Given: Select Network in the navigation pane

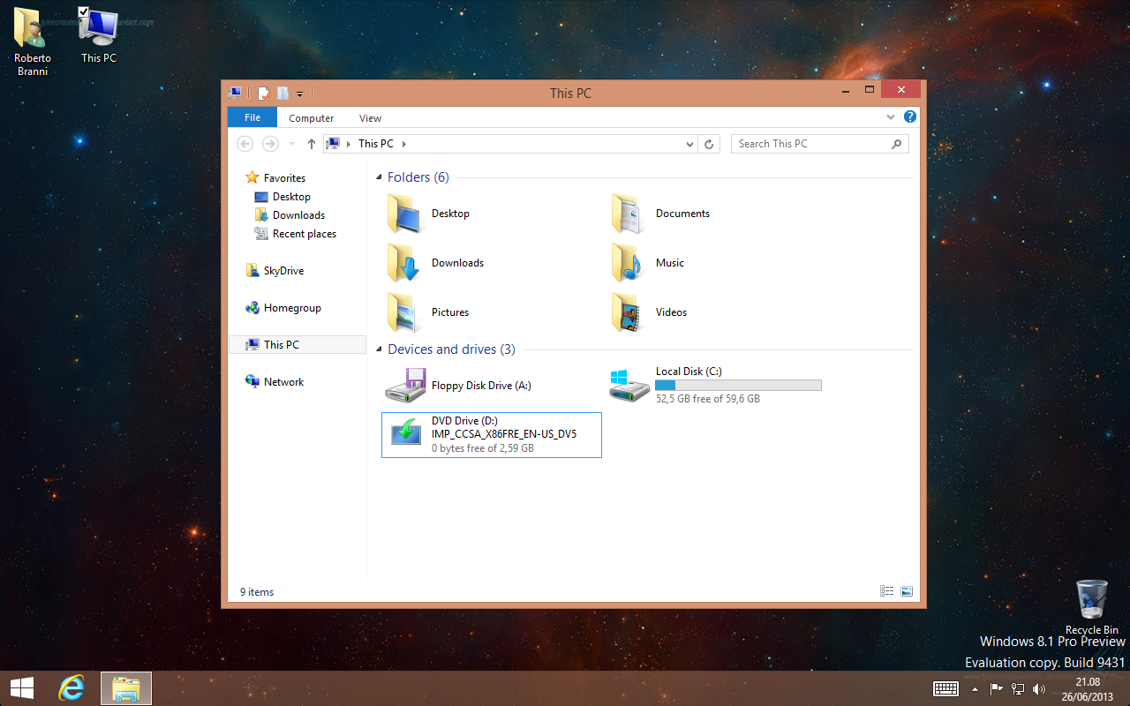Looking at the screenshot, I should (283, 382).
